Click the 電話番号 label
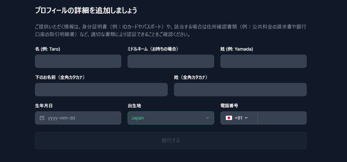The image size is (347, 162). [229, 106]
